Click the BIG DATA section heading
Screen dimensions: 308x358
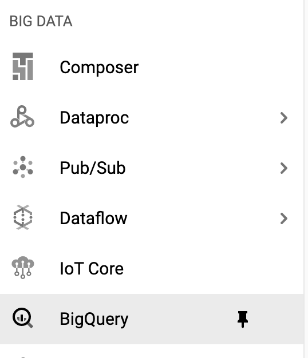pyautogui.click(x=41, y=21)
